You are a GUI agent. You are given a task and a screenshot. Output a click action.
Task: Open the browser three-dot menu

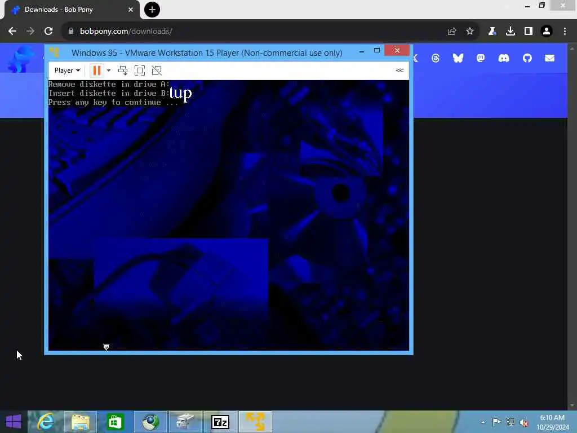coord(565,32)
